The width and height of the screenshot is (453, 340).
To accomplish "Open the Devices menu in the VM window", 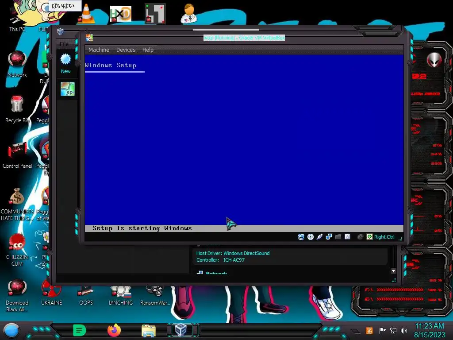I will point(126,50).
